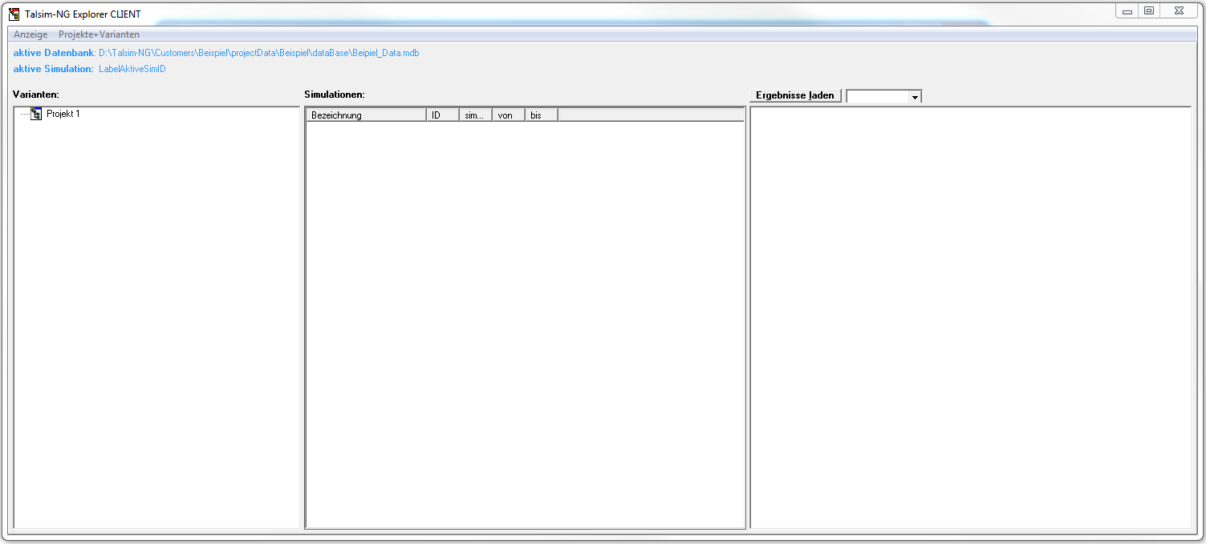Click the bis column header
The width and height of the screenshot is (1206, 544).
541,115
